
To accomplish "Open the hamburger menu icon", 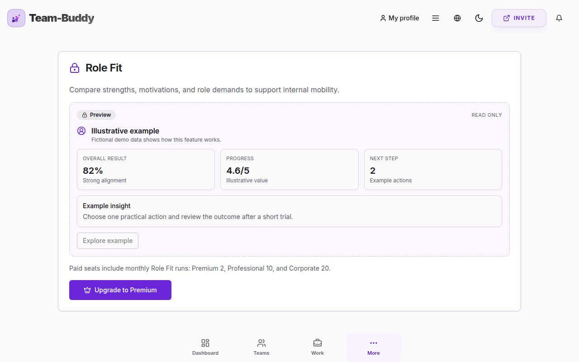I will (436, 18).
